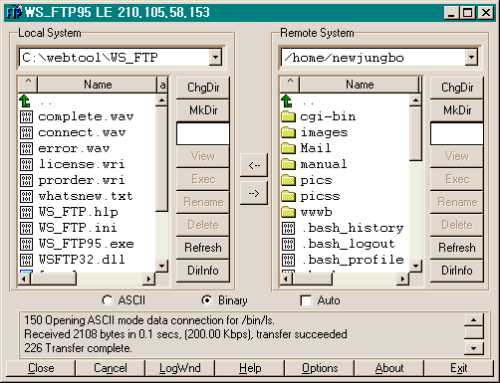Image resolution: width=500 pixels, height=383 pixels.
Task: Click the remote list sort caret column header
Action: click(290, 85)
